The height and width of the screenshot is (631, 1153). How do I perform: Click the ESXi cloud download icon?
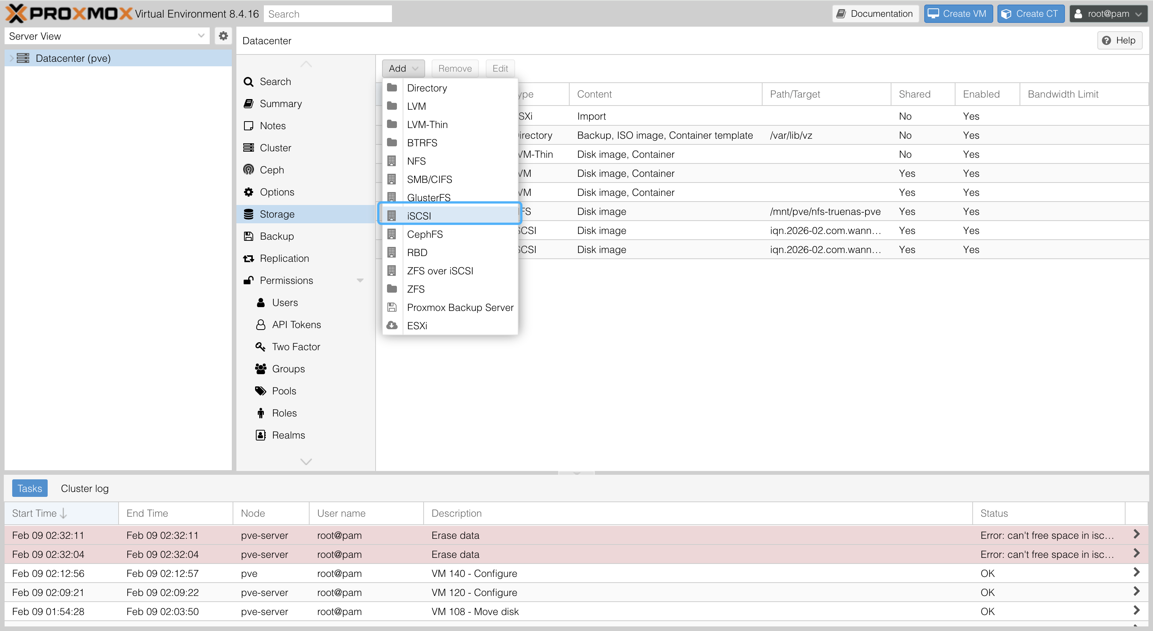pyautogui.click(x=392, y=325)
